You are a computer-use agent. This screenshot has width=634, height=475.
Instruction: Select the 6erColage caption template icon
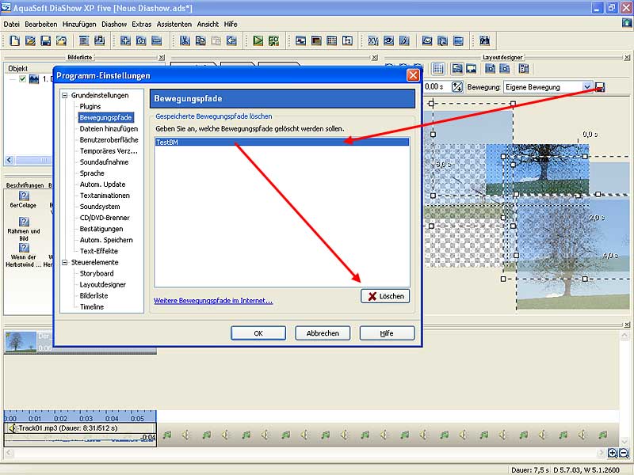click(24, 196)
